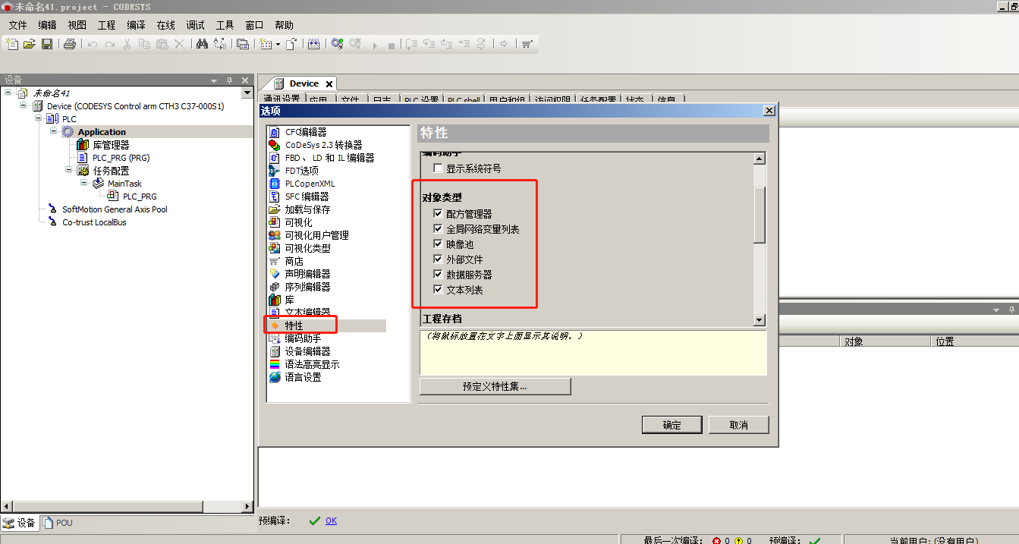Click 确定 button in options dialog
This screenshot has width=1019, height=544.
(671, 425)
